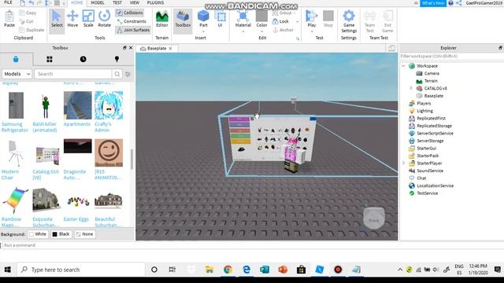Click the Filter workspace field in Explorer
Viewport: 504px width, 283px height.
point(451,56)
